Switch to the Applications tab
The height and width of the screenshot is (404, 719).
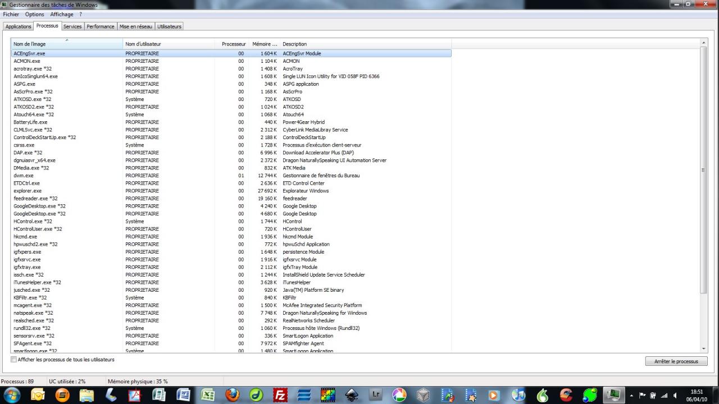pos(19,26)
